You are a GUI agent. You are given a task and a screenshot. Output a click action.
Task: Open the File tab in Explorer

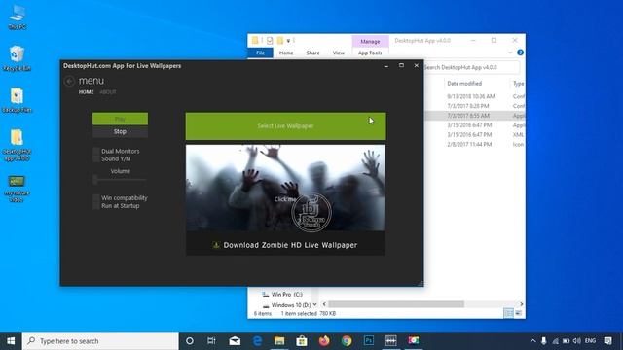click(x=260, y=52)
